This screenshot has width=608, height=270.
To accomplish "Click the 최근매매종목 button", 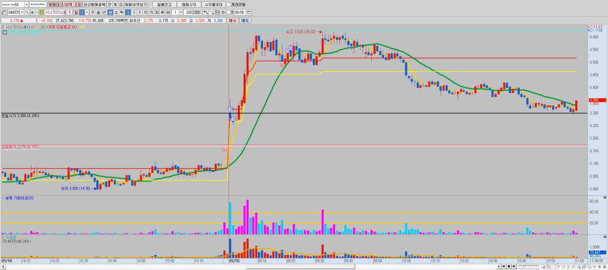I will pyautogui.click(x=94, y=4).
